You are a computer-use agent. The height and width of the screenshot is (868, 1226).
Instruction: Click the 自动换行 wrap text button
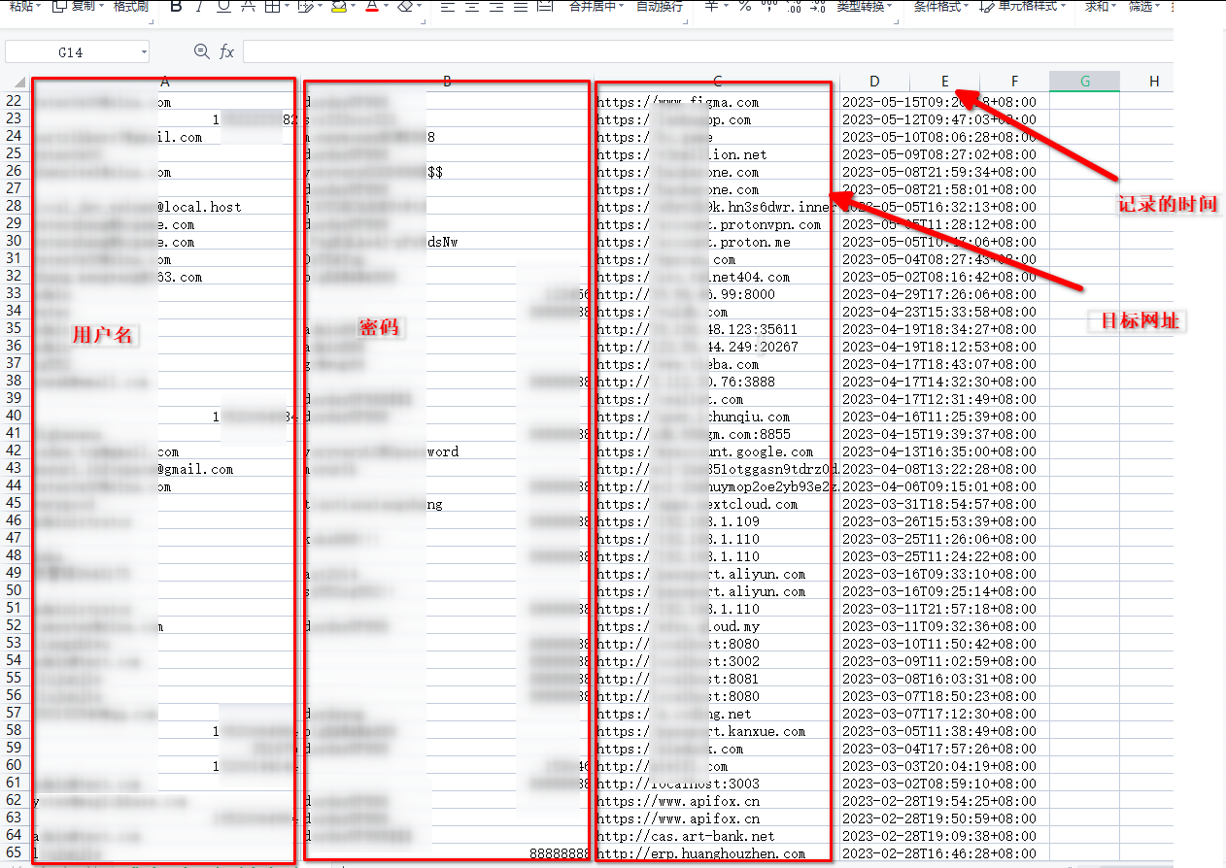click(x=659, y=6)
